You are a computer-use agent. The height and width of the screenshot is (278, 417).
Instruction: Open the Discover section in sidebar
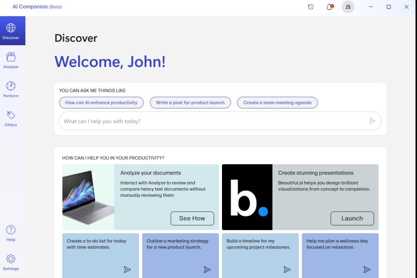[x=12, y=31]
